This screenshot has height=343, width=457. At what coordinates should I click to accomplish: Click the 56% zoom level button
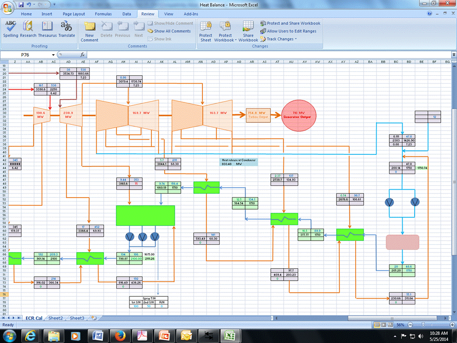coord(400,324)
